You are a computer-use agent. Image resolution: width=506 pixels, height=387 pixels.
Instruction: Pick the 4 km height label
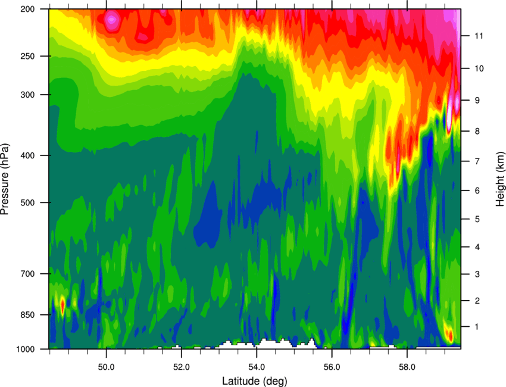pyautogui.click(x=477, y=247)
